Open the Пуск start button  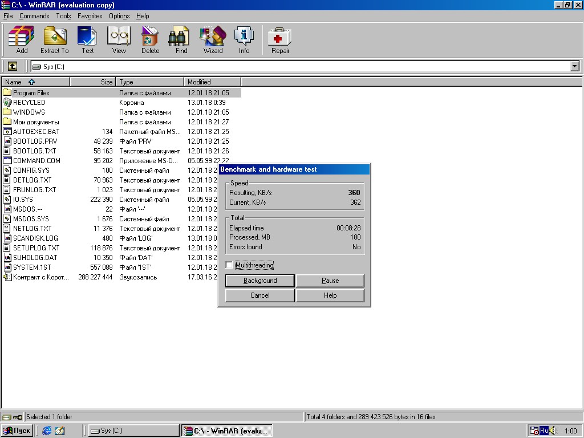click(17, 431)
